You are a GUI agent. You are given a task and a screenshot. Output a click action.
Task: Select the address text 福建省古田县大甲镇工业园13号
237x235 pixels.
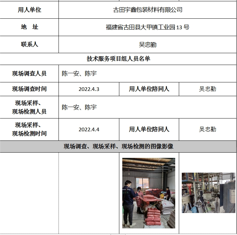point(147,27)
